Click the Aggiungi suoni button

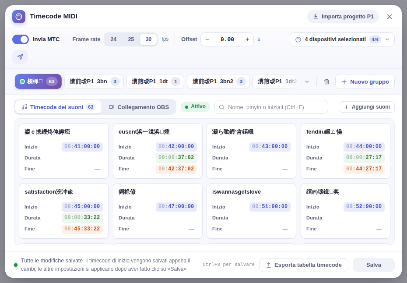[x=366, y=107]
